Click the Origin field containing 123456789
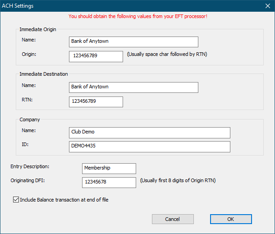275x234 pixels. tap(96, 56)
